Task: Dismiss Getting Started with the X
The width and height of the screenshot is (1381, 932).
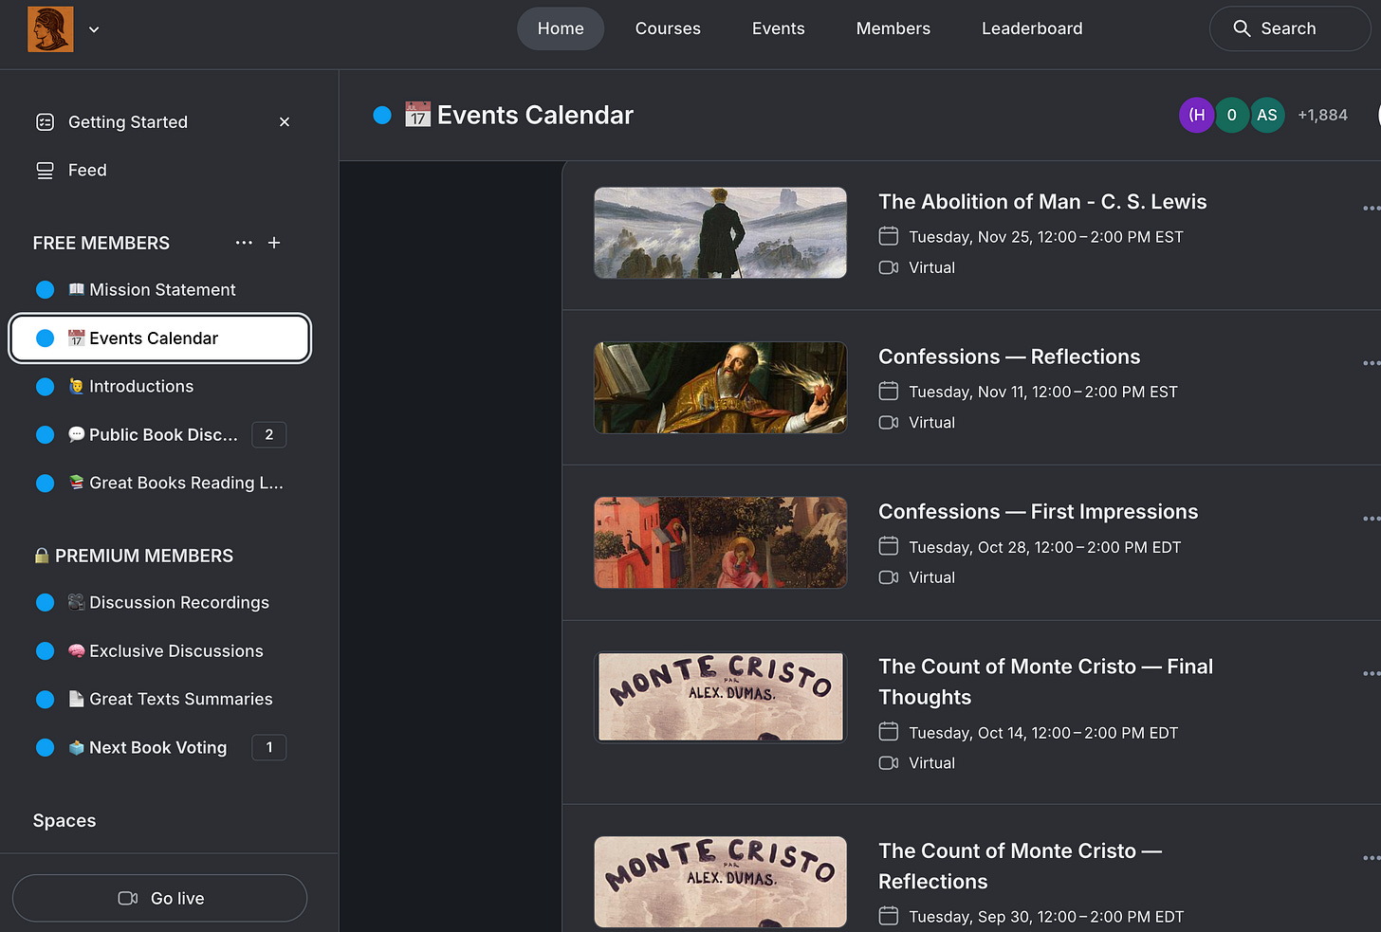Action: [x=285, y=122]
